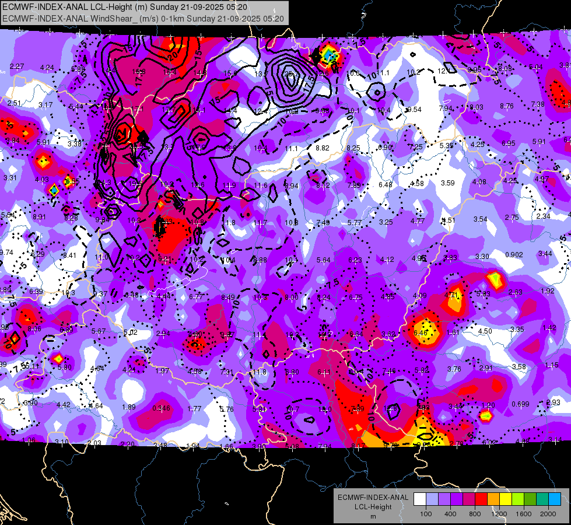Viewport: 571px width, 525px height.
Task: Click the wind shear value 0.902
Action: point(514,255)
